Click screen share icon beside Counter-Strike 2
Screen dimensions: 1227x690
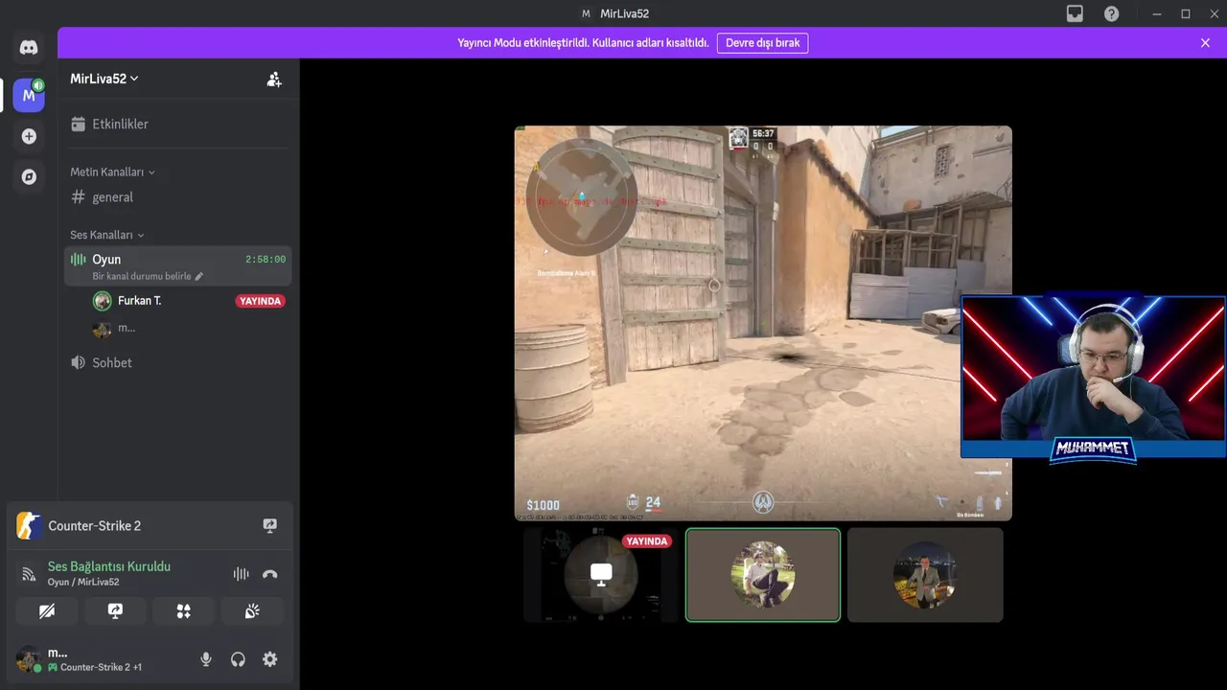tap(270, 526)
